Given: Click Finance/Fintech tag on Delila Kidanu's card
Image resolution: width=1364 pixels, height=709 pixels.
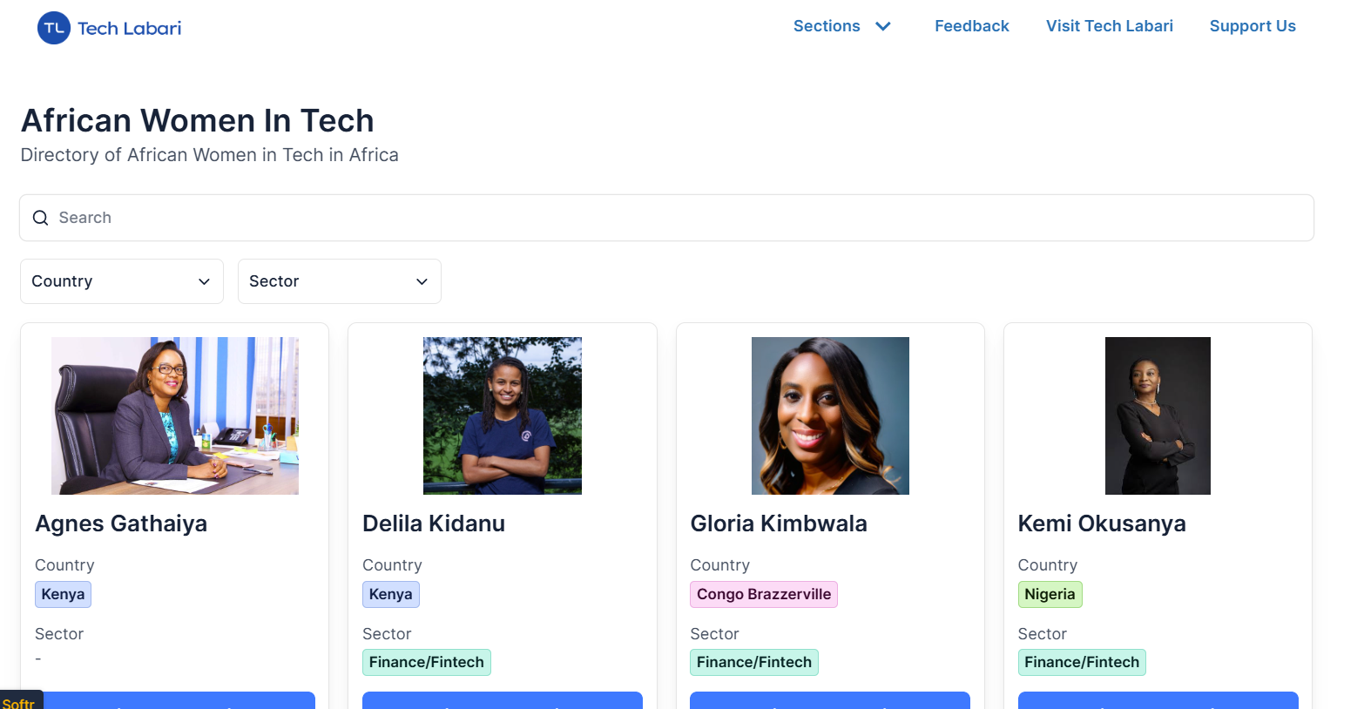Looking at the screenshot, I should [x=426, y=662].
